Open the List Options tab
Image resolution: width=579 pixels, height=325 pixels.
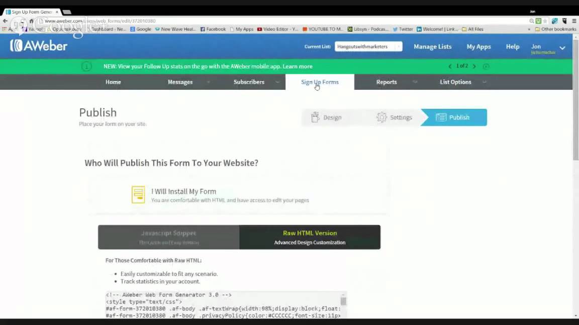click(455, 82)
